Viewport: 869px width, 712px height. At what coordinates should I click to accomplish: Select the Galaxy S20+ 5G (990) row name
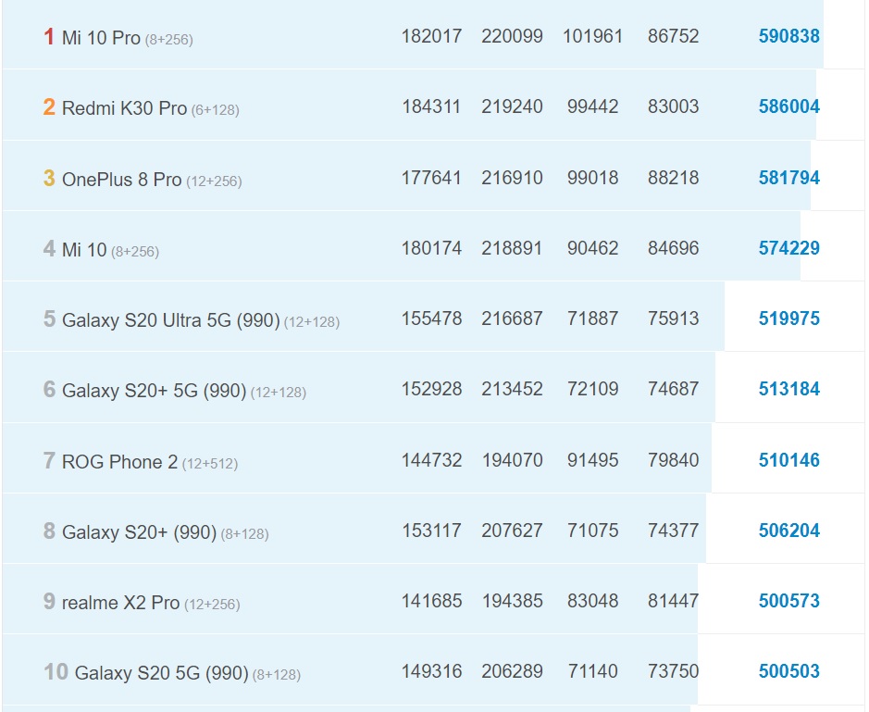154,391
